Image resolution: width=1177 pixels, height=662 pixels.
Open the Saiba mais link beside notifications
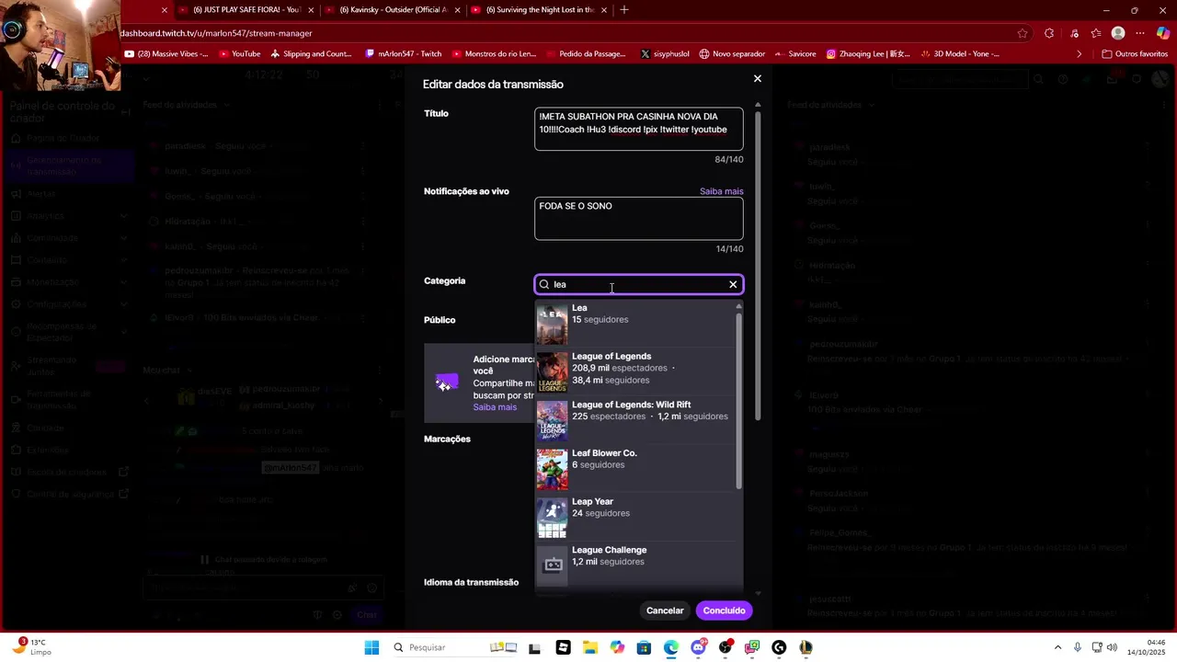pyautogui.click(x=721, y=191)
